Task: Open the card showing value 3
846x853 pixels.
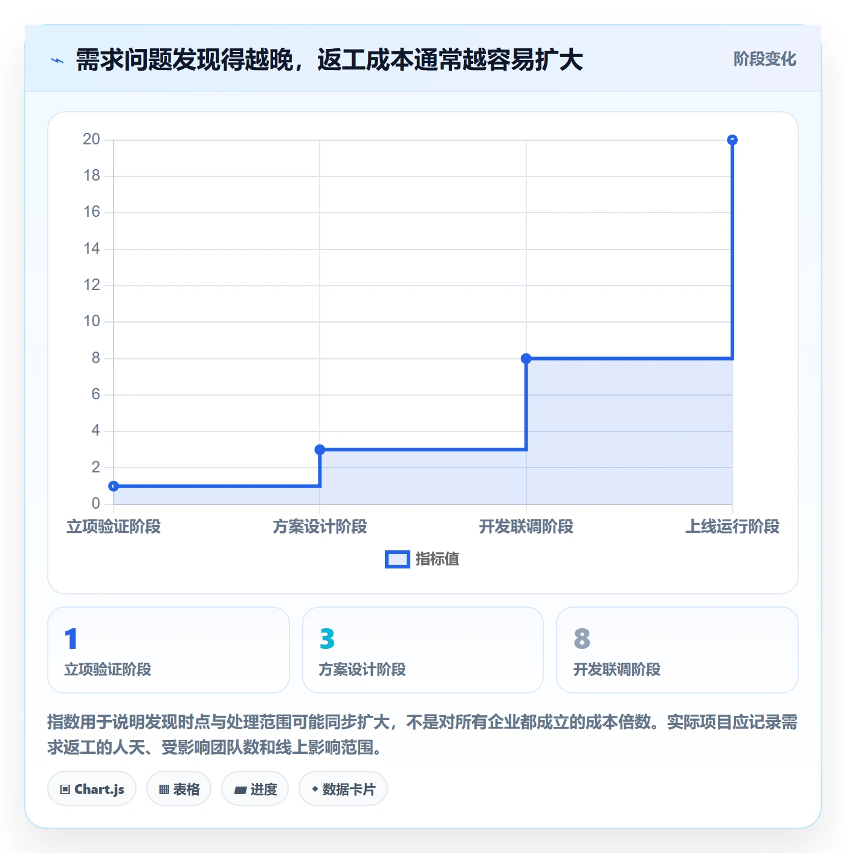Action: click(x=423, y=650)
